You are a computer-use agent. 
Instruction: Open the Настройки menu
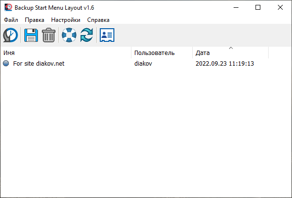coord(66,20)
